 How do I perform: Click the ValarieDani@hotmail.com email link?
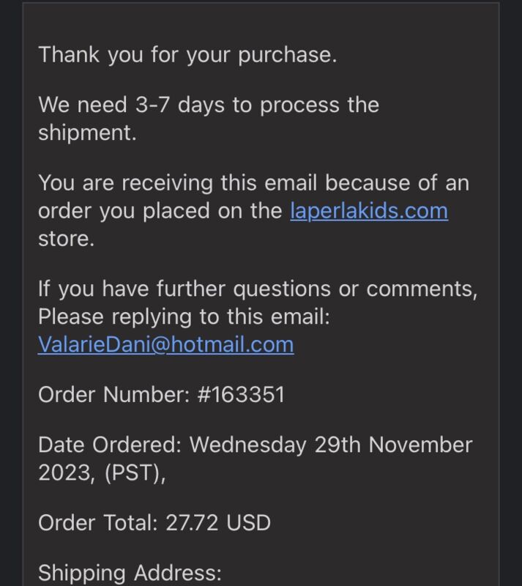click(x=166, y=344)
